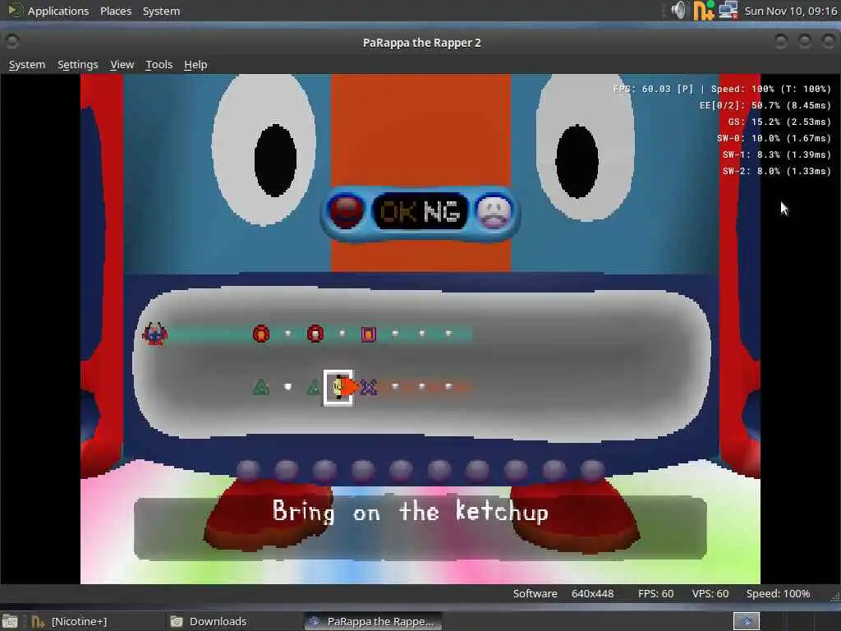Click the Applications menu logo icon
This screenshot has width=841, height=631.
click(x=15, y=10)
